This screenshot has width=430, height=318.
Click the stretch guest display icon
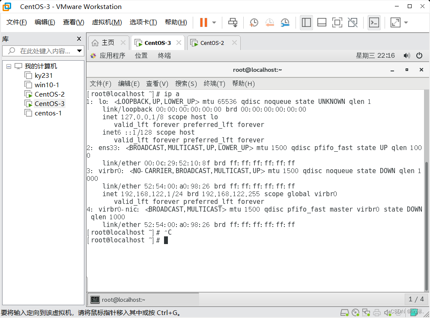click(x=395, y=23)
